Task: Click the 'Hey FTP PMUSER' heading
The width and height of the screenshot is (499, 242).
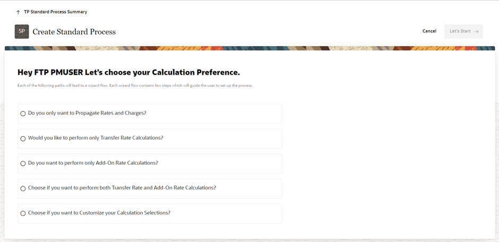Action: tap(128, 73)
